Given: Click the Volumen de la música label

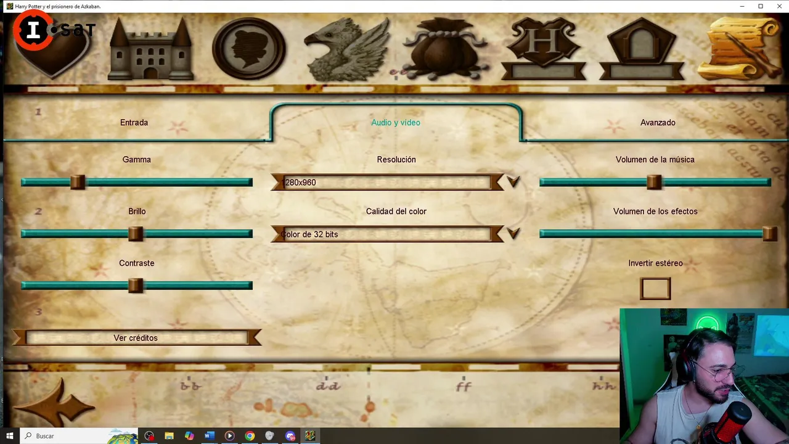Looking at the screenshot, I should (x=655, y=160).
